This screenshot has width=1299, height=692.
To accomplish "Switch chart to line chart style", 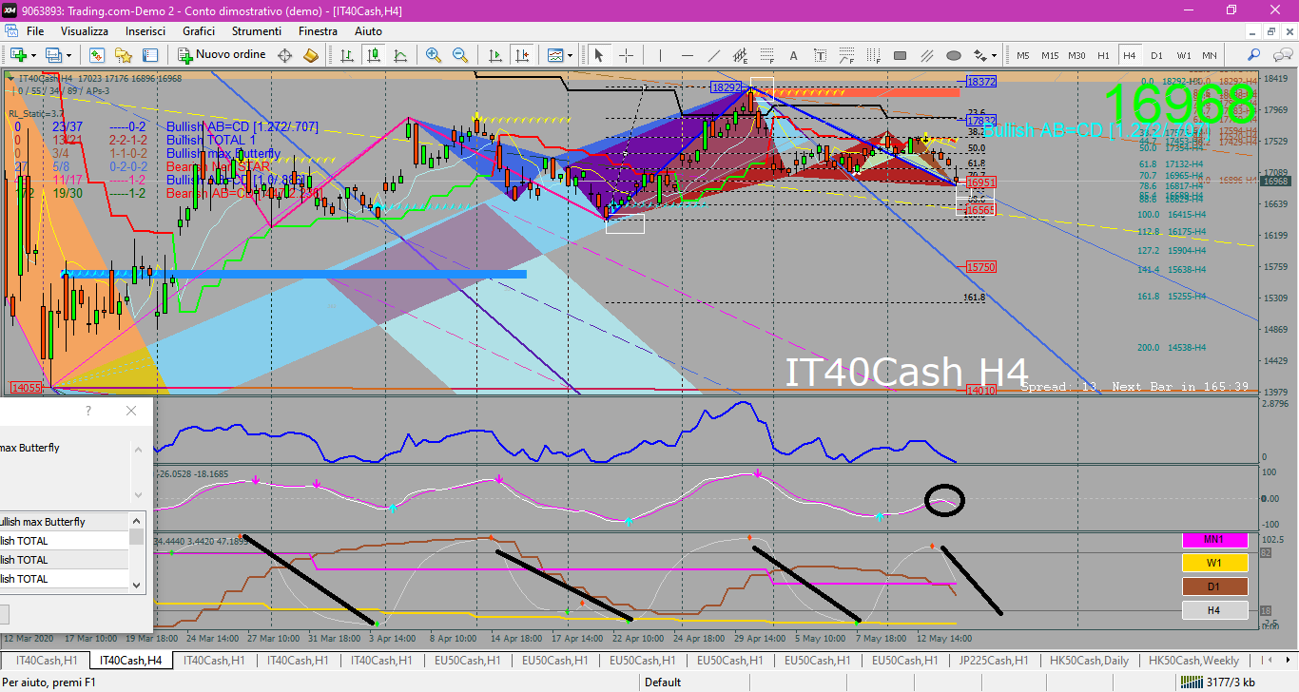I will click(400, 55).
